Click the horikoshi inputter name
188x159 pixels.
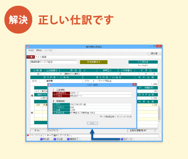tap(143, 65)
